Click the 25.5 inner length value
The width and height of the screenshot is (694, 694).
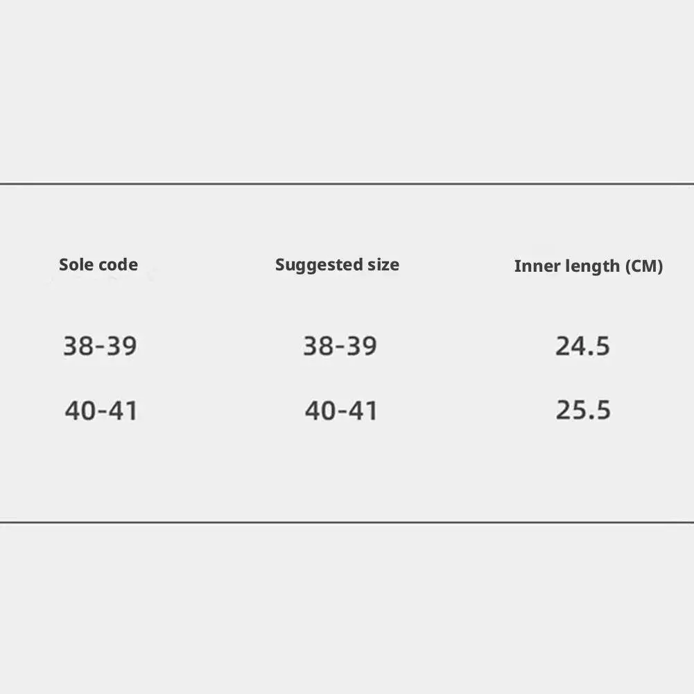click(x=583, y=410)
